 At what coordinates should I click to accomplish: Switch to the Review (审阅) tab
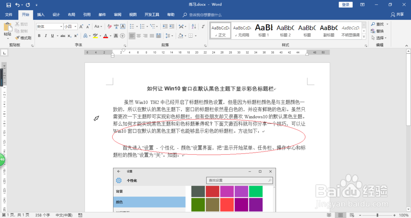[x=118, y=15]
